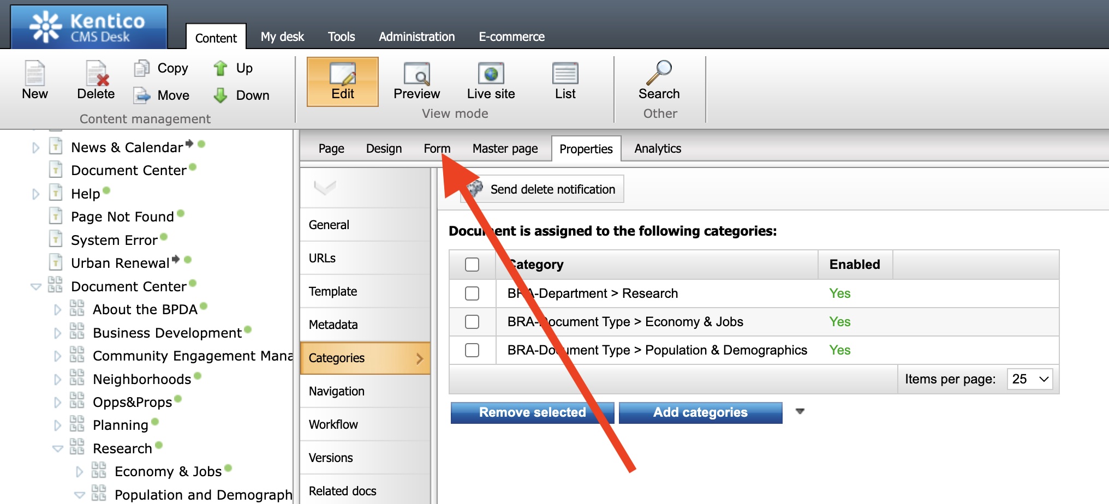Move document Up with green arrow
This screenshot has height=504, width=1109.
[220, 68]
